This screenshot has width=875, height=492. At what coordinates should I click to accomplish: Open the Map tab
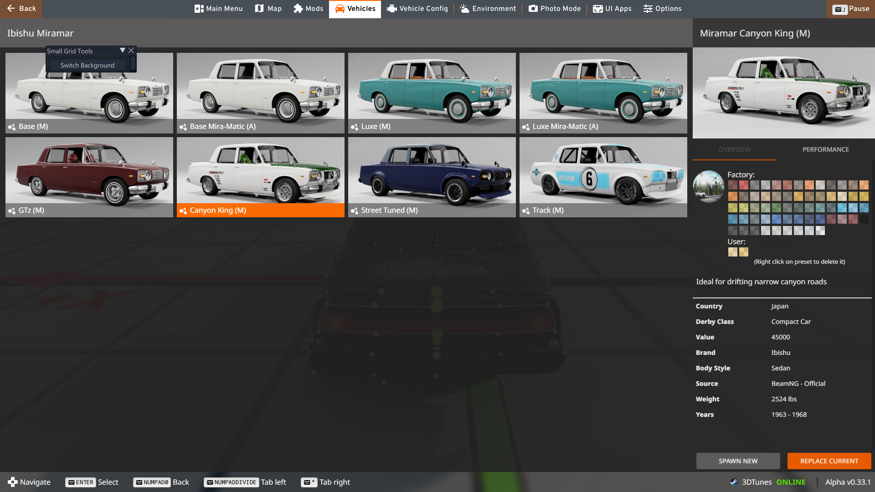click(268, 9)
